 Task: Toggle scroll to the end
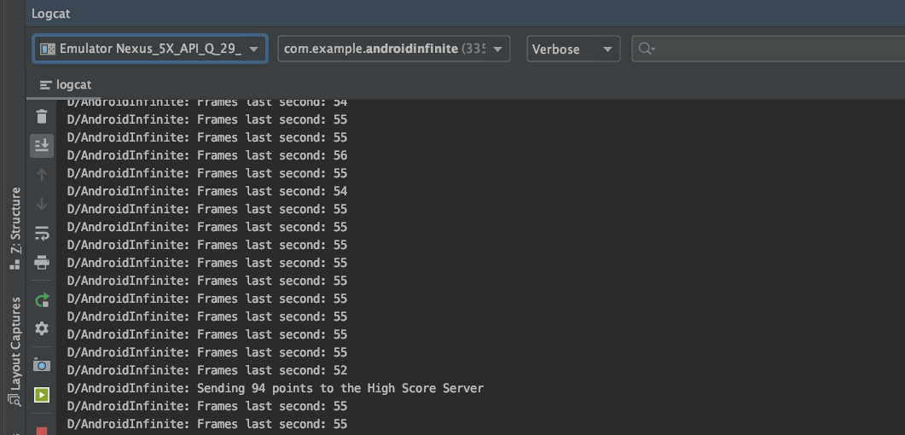coord(41,146)
